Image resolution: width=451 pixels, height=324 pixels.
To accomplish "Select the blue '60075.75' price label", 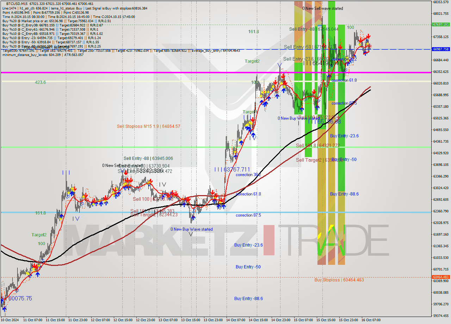I will pos(20,298).
